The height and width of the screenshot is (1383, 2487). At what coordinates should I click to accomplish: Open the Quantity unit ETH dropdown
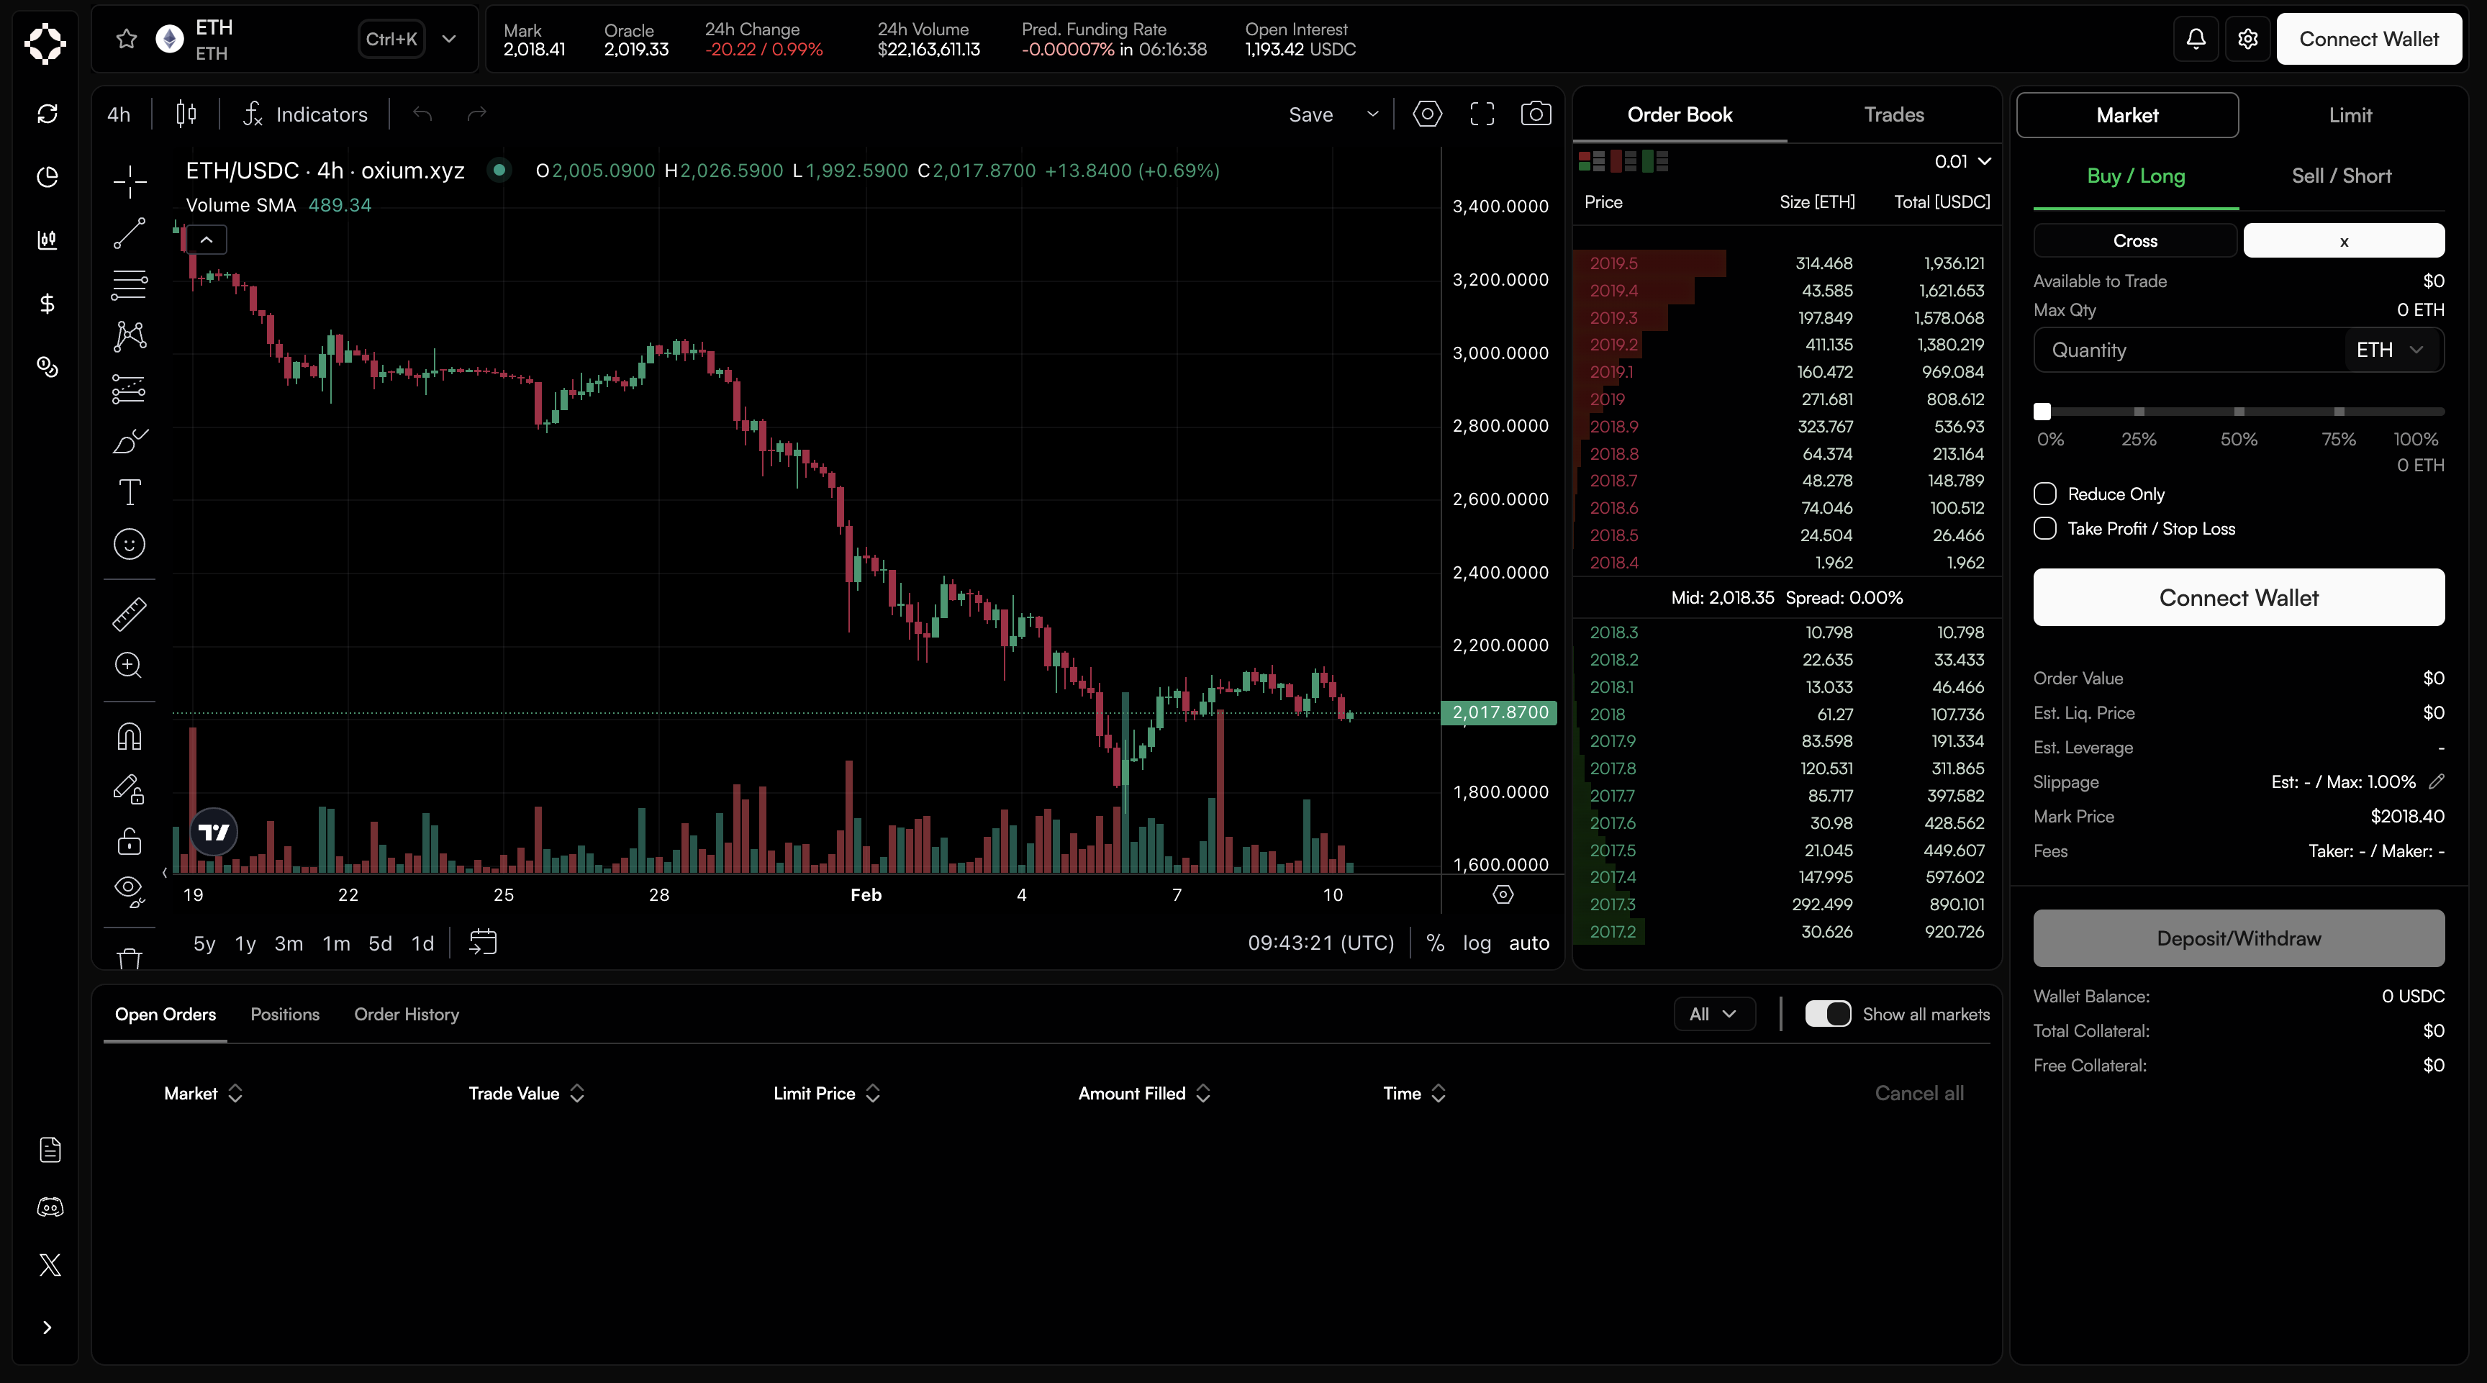click(x=2391, y=350)
